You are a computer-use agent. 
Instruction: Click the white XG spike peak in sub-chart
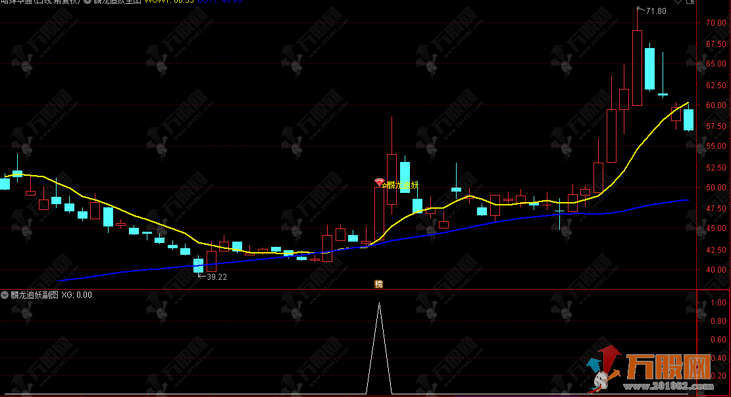(x=379, y=304)
